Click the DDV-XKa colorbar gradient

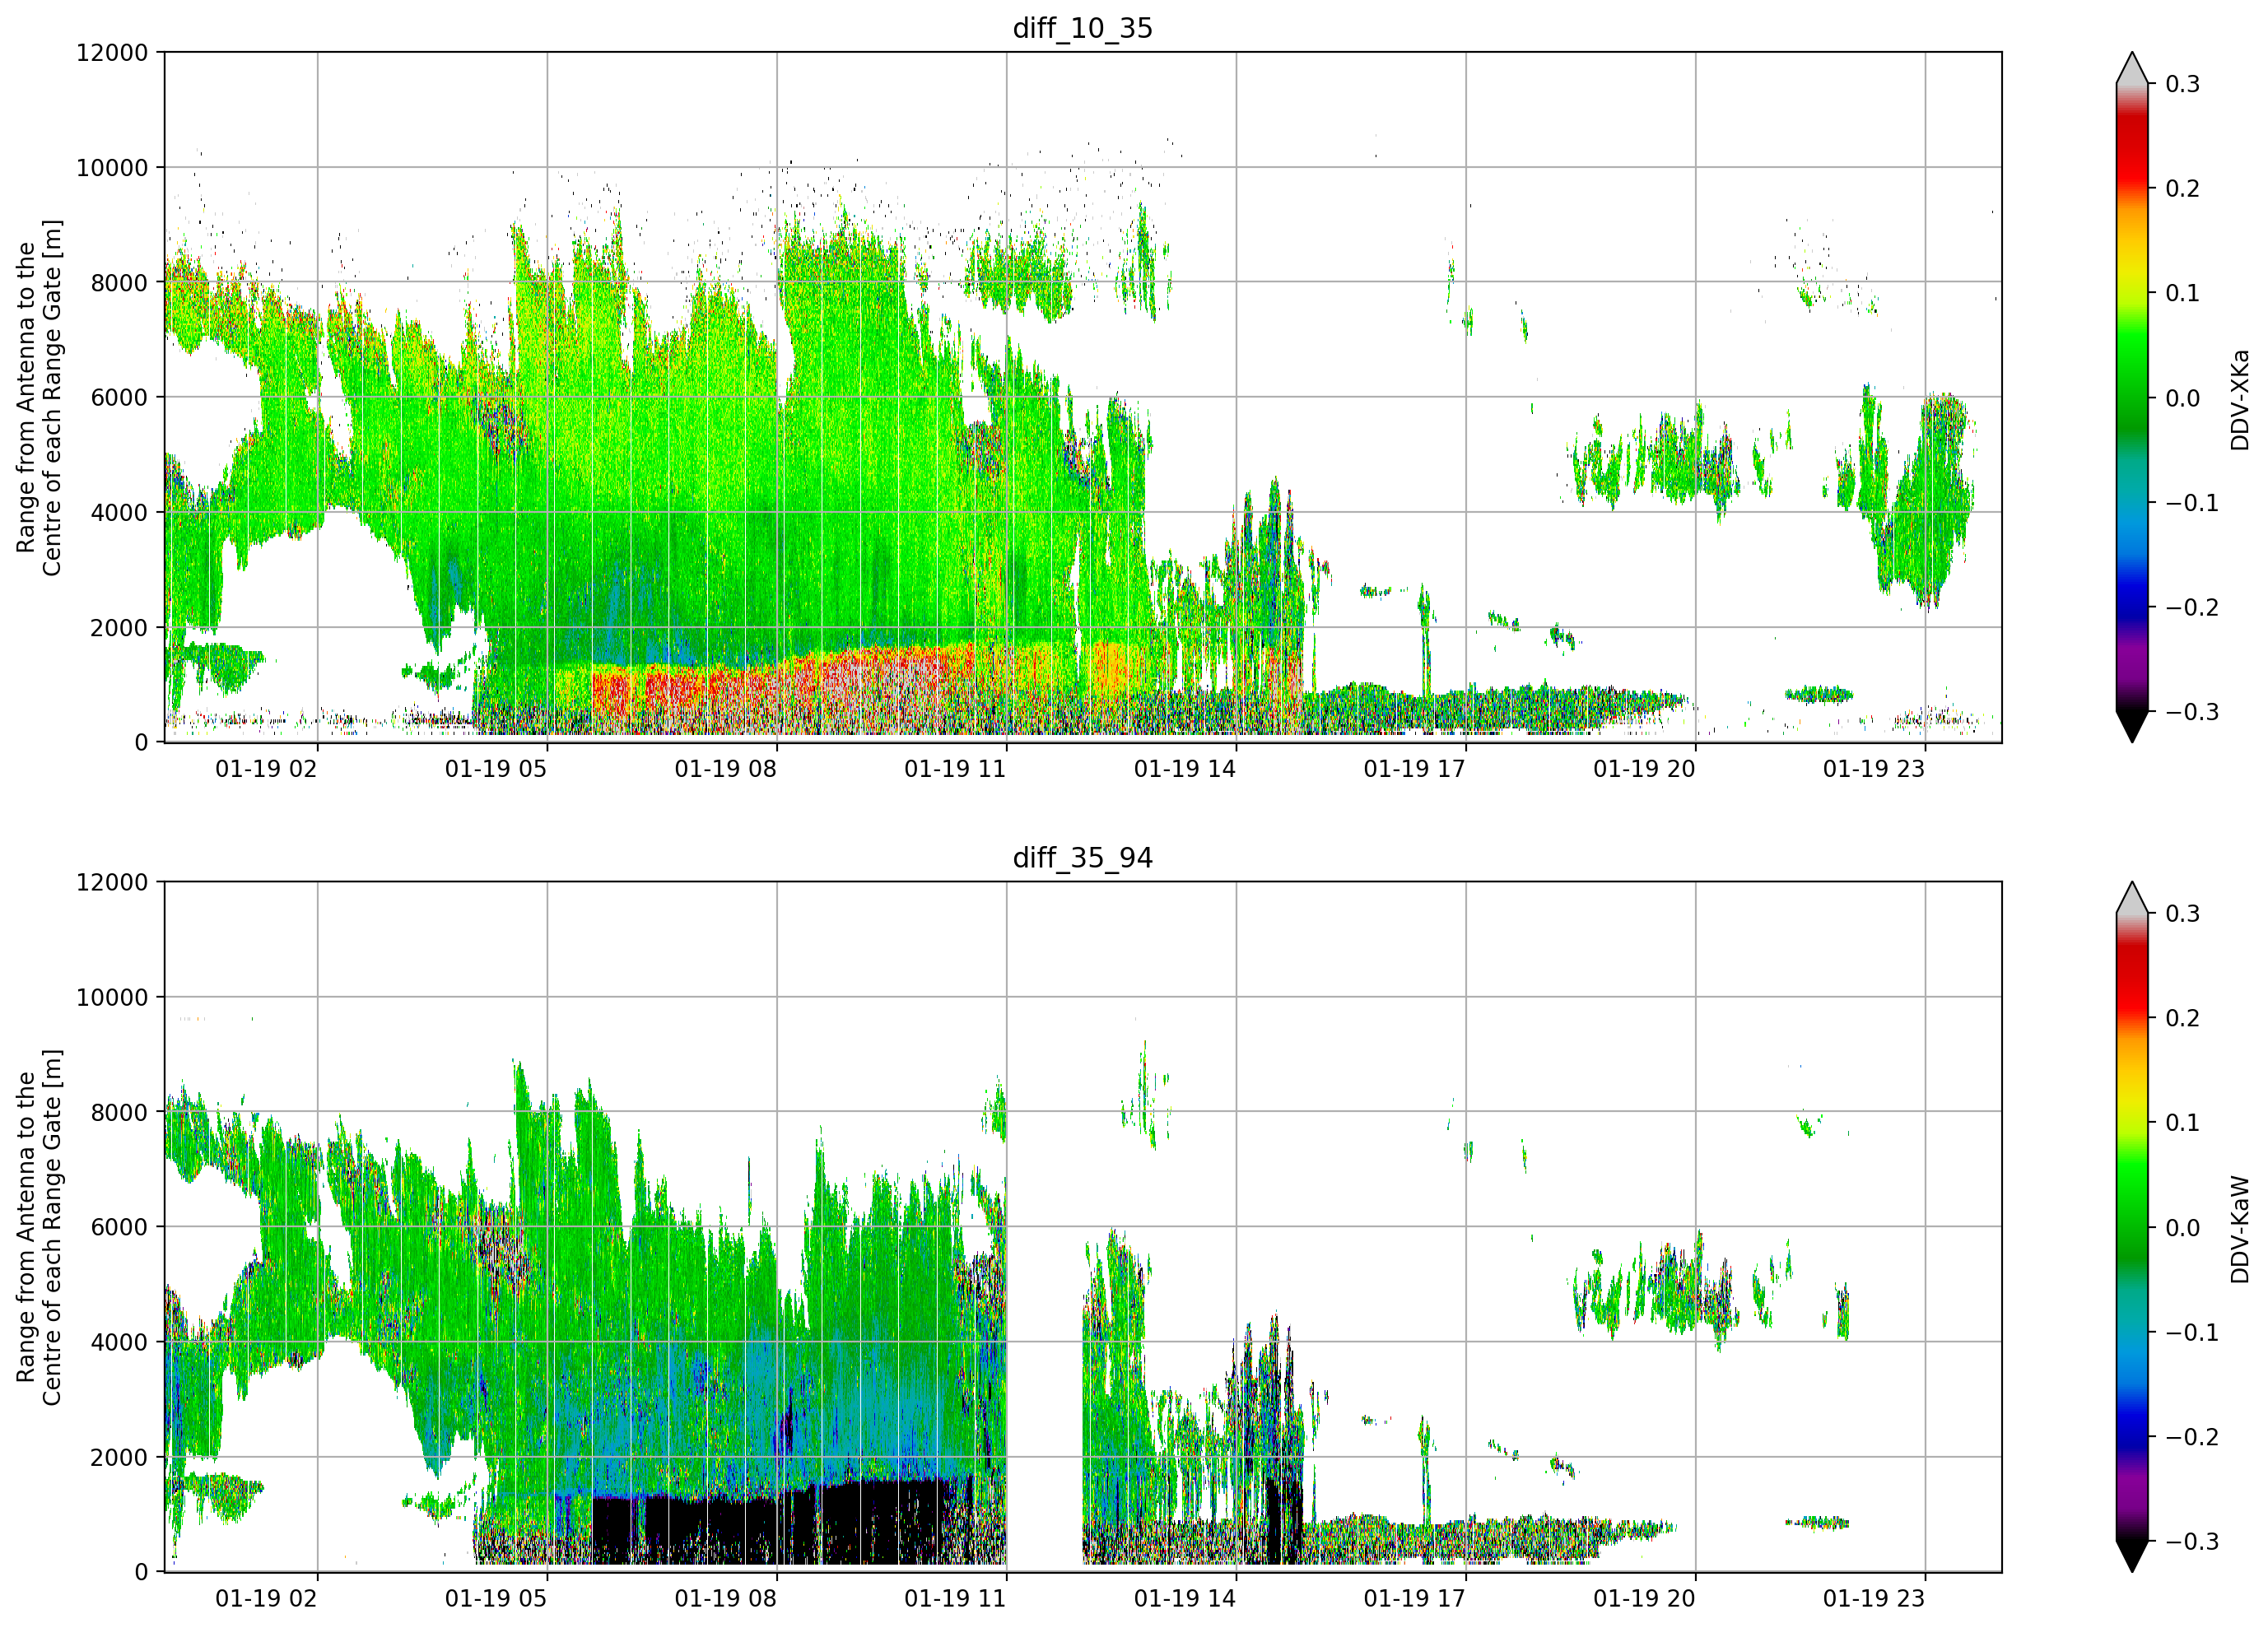tap(2132, 397)
